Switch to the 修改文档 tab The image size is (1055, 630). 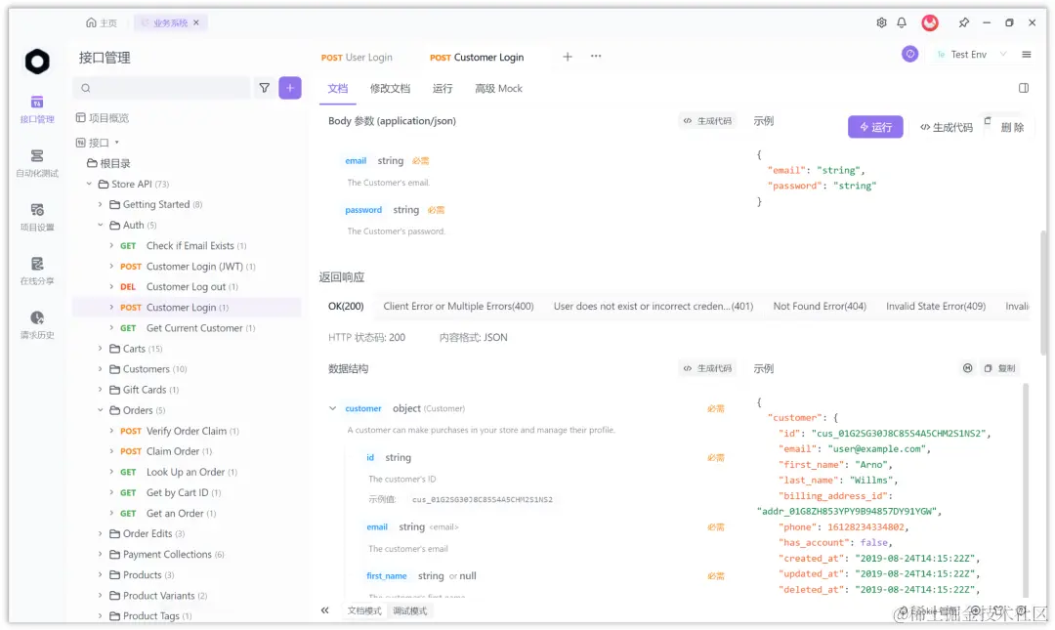pyautogui.click(x=390, y=89)
